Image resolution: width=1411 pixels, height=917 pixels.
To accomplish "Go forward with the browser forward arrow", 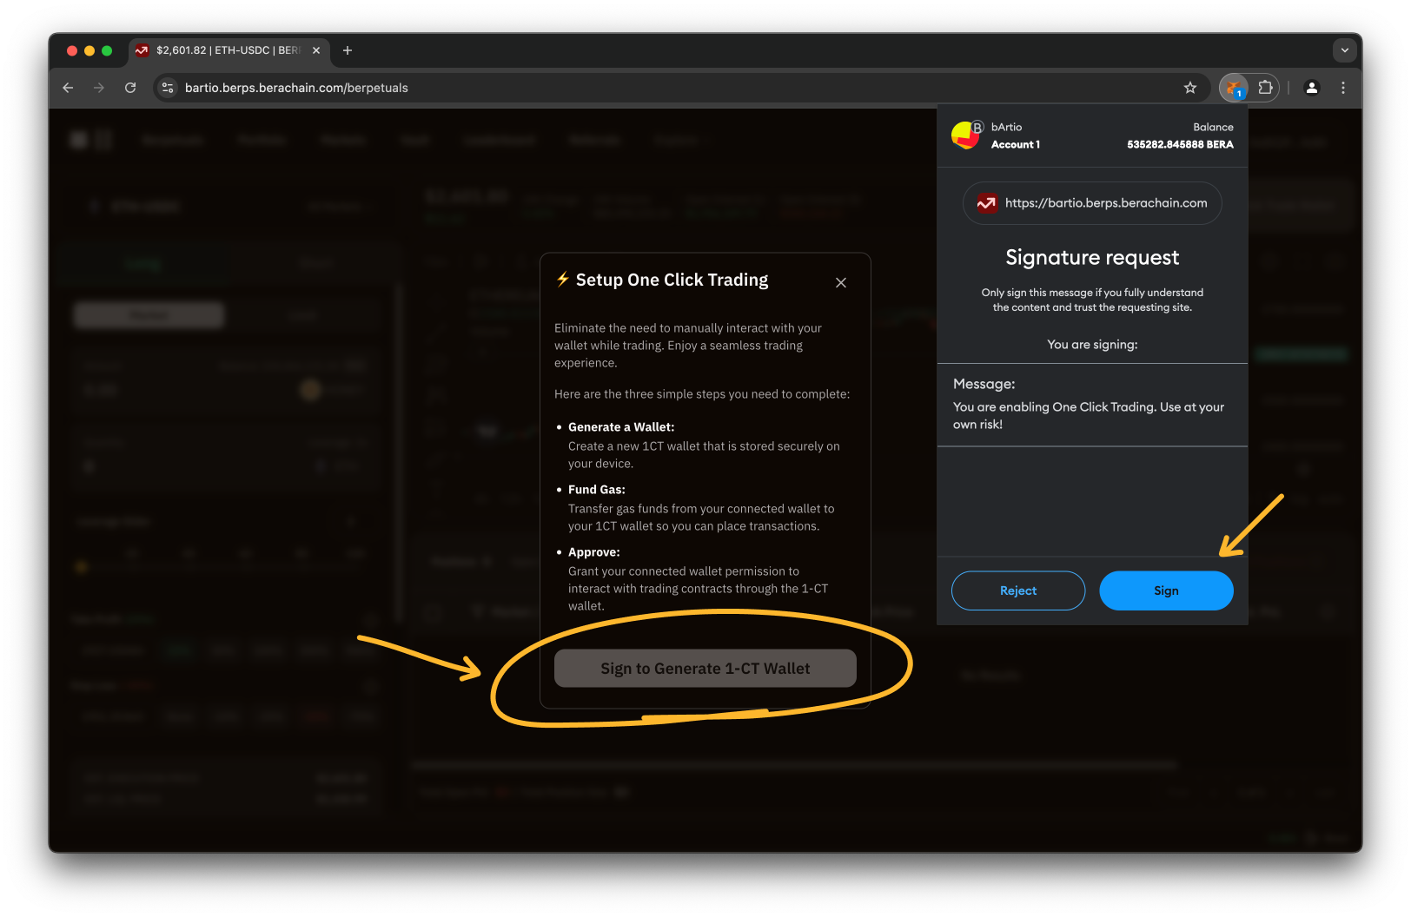I will pos(99,88).
